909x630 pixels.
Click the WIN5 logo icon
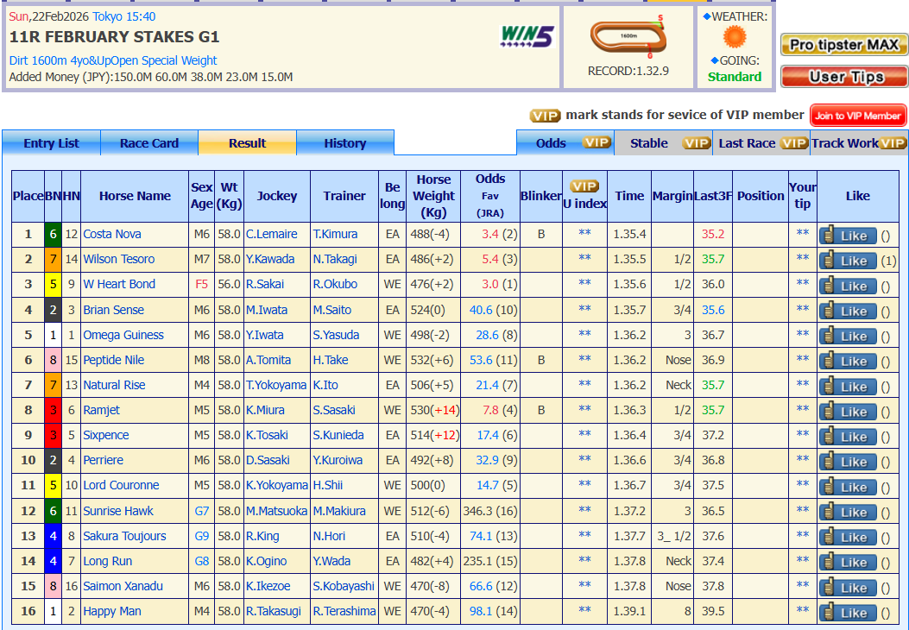tap(527, 36)
